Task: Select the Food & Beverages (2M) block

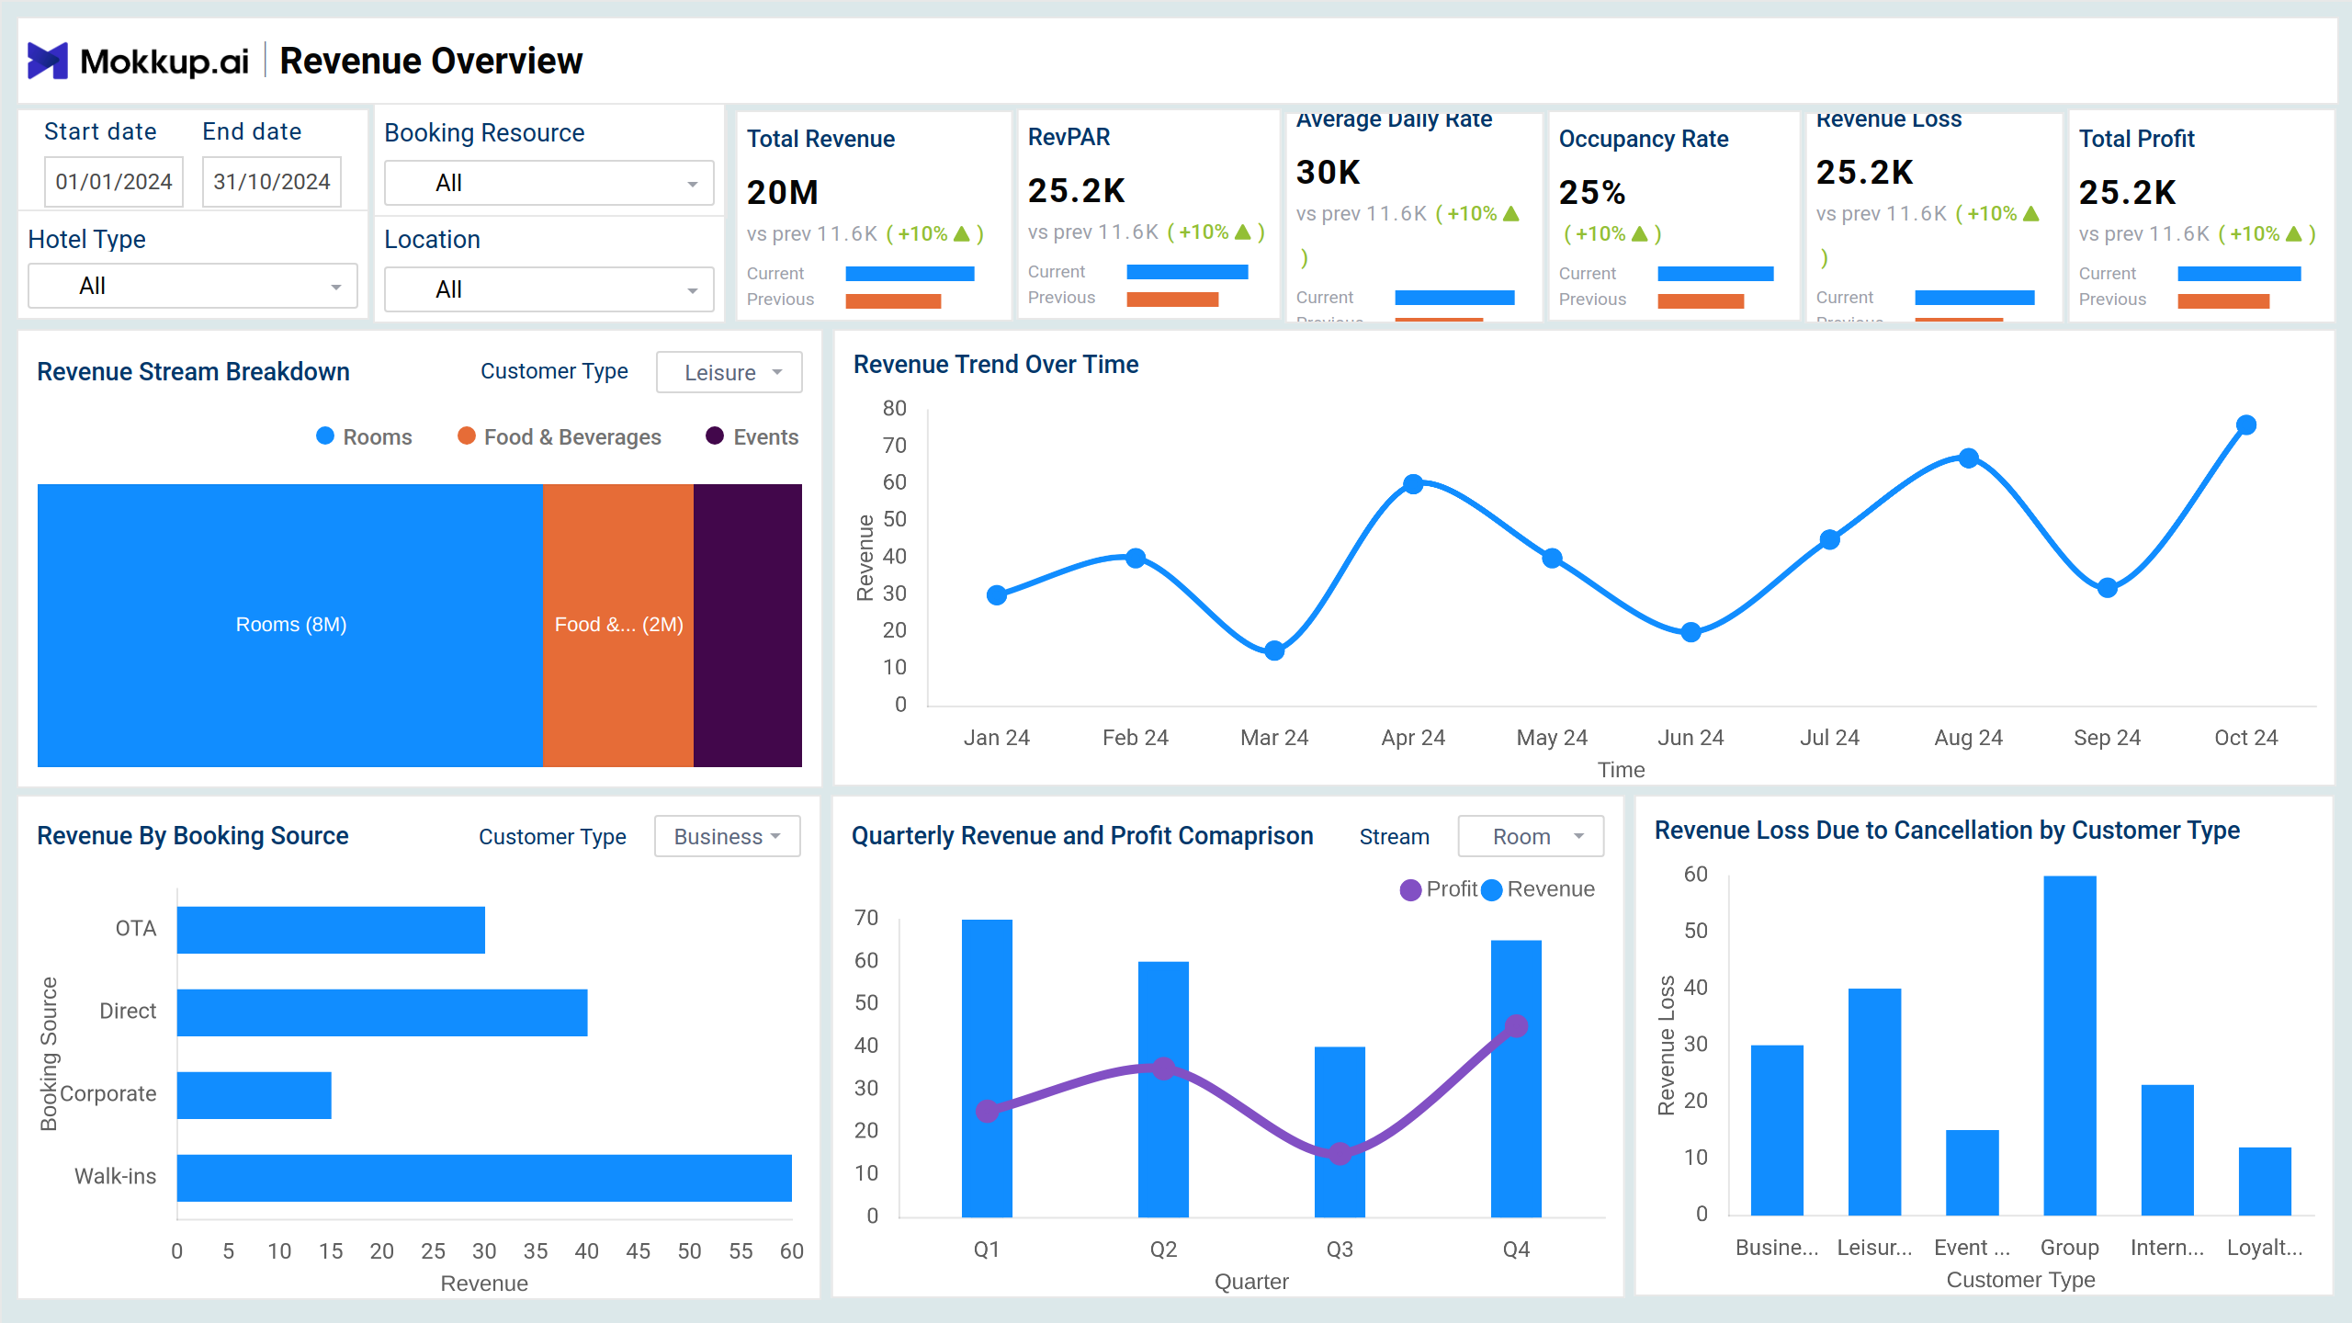Action: coord(618,625)
